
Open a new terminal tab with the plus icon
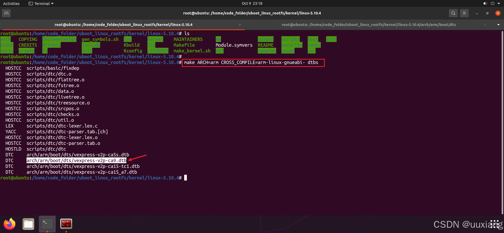click(x=6, y=13)
